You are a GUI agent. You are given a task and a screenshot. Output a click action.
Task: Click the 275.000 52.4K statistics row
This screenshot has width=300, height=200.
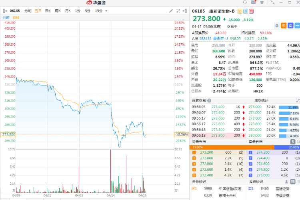(x=274, y=107)
